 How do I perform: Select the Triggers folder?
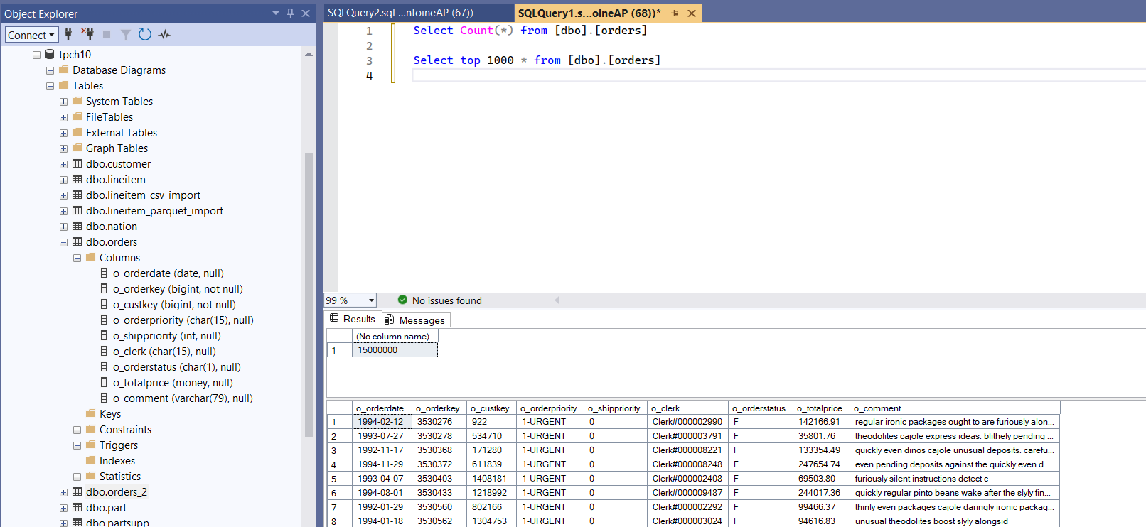(118, 445)
